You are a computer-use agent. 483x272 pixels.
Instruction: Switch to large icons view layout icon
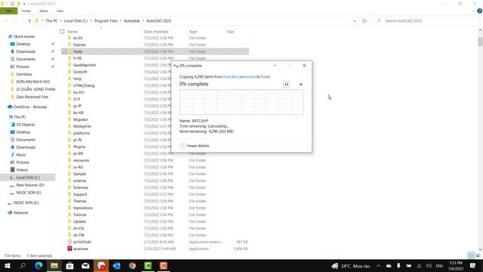478,255
